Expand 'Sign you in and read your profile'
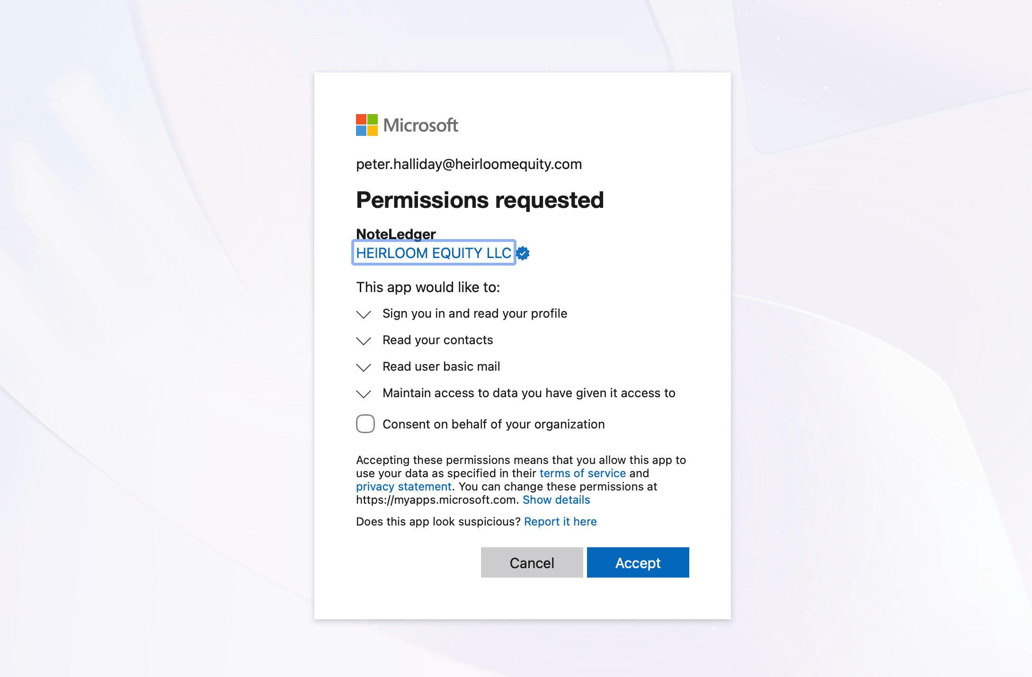This screenshot has height=677, width=1032. pos(364,314)
